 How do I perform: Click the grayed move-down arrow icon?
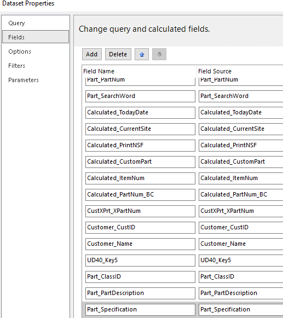(159, 54)
